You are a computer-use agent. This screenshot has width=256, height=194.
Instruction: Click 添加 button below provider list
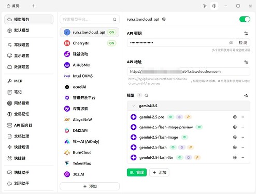[x=90, y=186]
